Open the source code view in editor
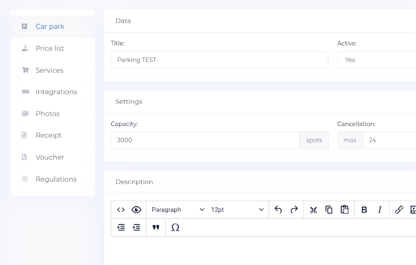 pyautogui.click(x=121, y=210)
